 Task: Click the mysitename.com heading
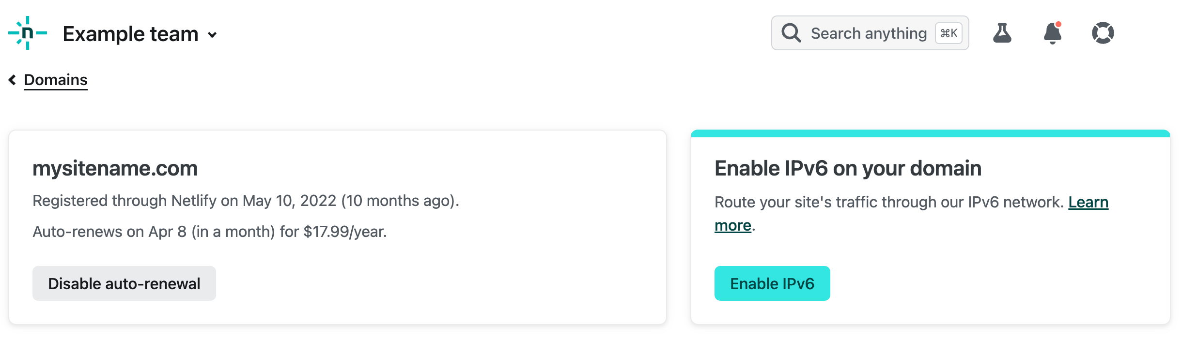tap(115, 168)
